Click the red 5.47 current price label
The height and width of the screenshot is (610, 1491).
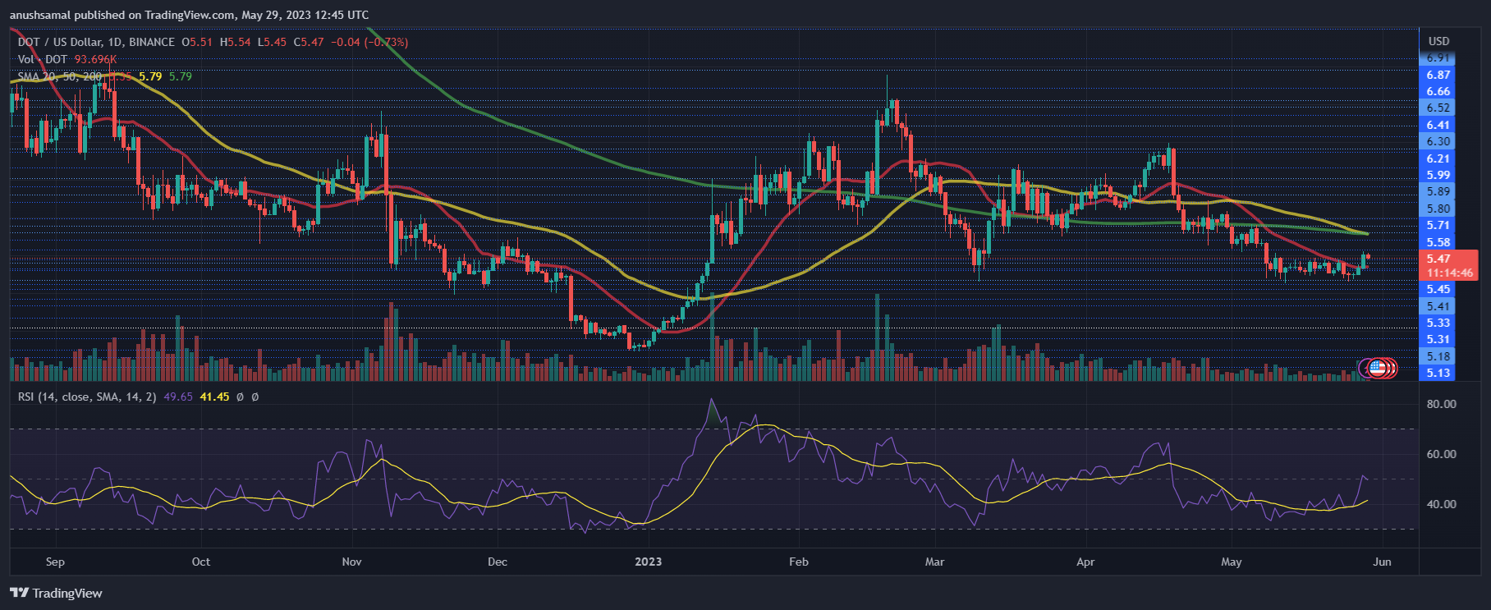click(1438, 259)
